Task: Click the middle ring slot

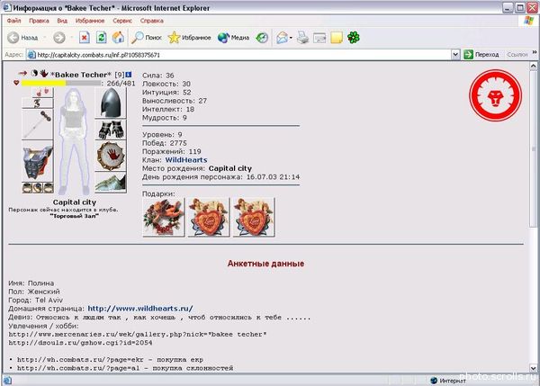Action: click(38, 188)
